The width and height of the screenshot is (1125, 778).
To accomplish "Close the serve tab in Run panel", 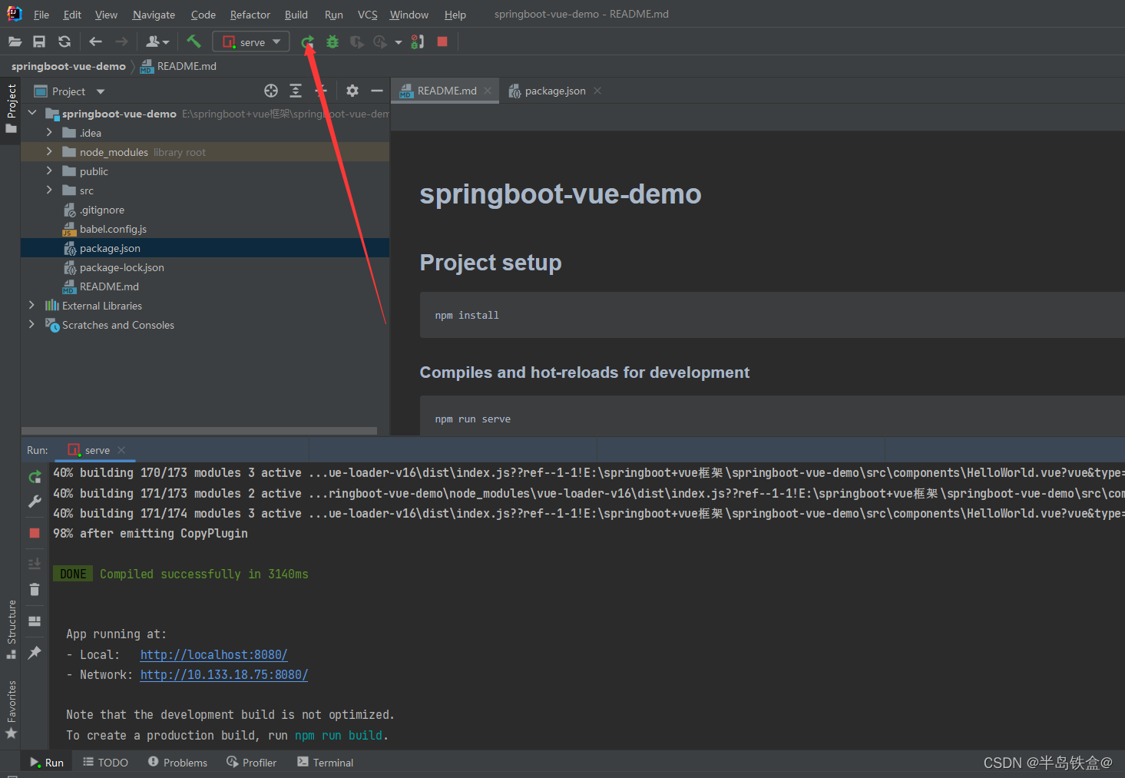I will pos(121,450).
